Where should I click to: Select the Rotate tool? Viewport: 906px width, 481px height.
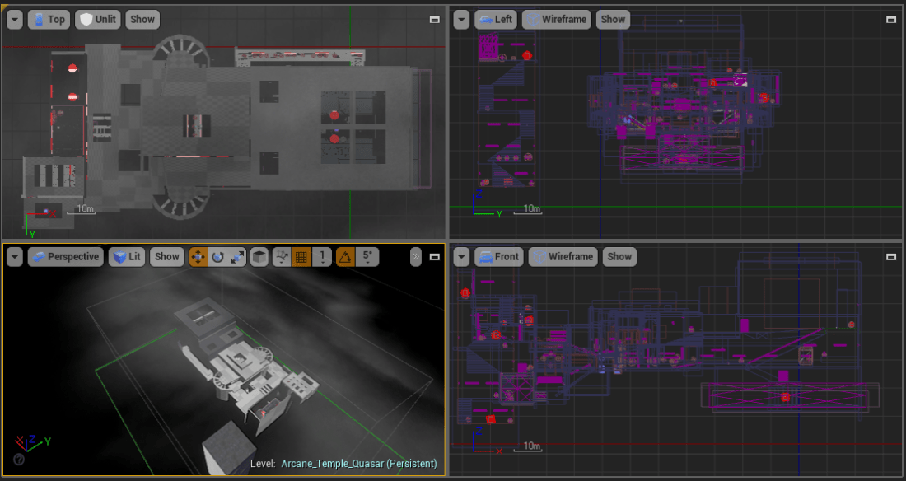(x=219, y=256)
